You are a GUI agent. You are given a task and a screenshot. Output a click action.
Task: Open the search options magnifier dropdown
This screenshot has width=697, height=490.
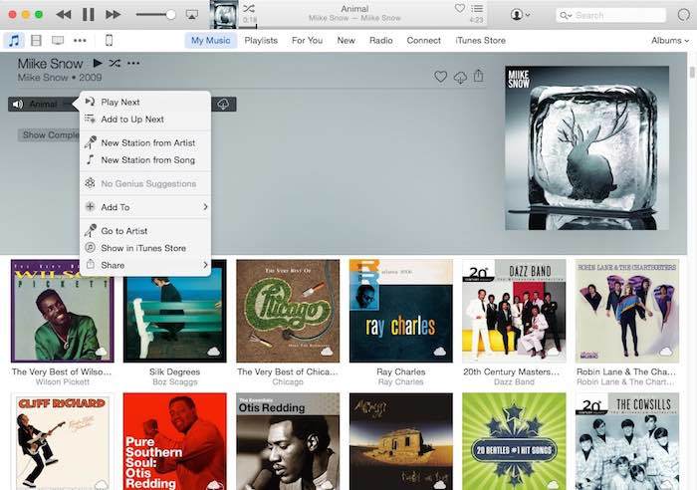pos(566,15)
